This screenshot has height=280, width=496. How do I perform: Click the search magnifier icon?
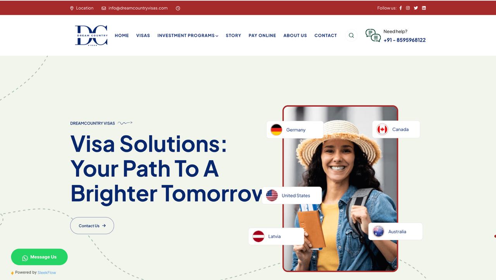tap(351, 35)
